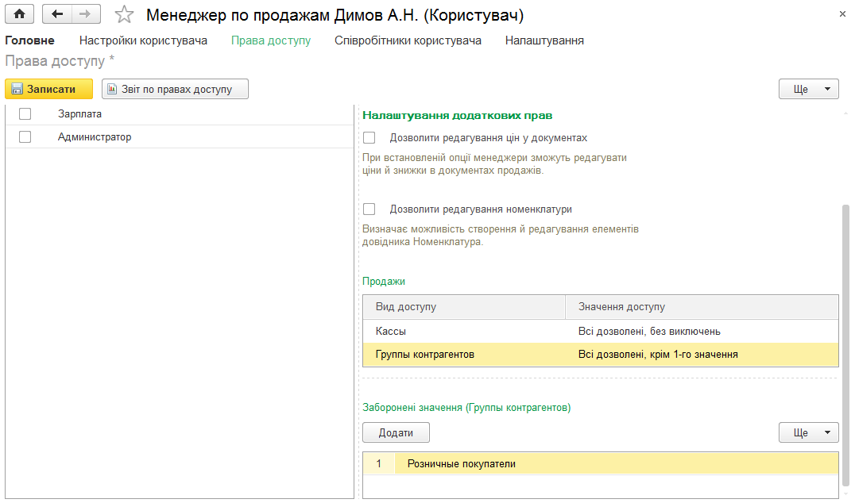The width and height of the screenshot is (855, 503).
Task: Toggle the Администратор profile checkbox
Action: click(x=25, y=136)
